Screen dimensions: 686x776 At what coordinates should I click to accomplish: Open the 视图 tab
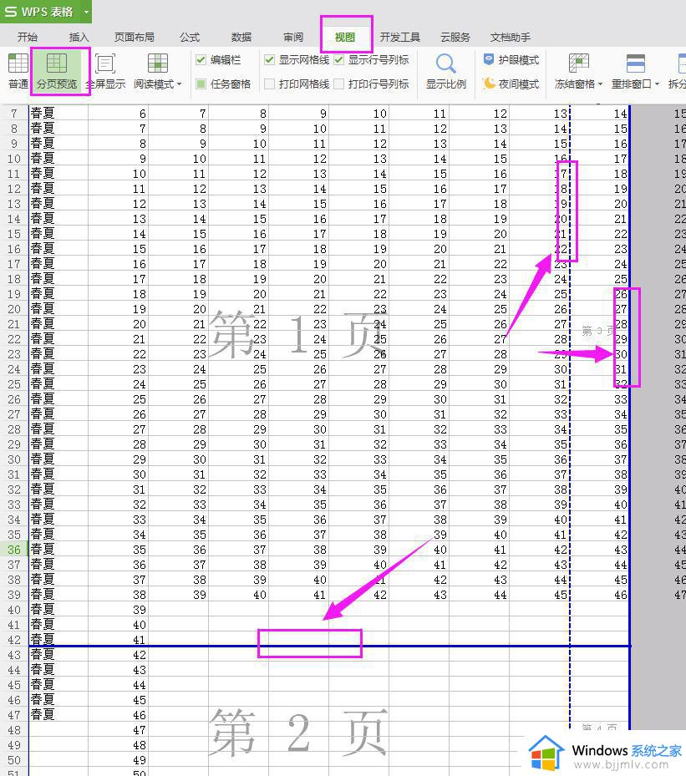point(345,37)
